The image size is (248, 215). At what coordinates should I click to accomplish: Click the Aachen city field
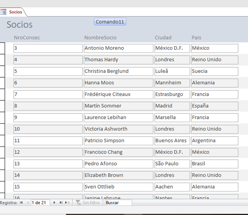click(x=172, y=187)
